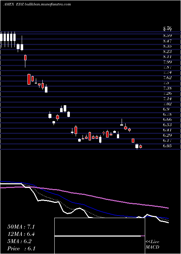Select the 6.66 price axis label
This screenshot has height=254, width=181.
pyautogui.click(x=167, y=119)
